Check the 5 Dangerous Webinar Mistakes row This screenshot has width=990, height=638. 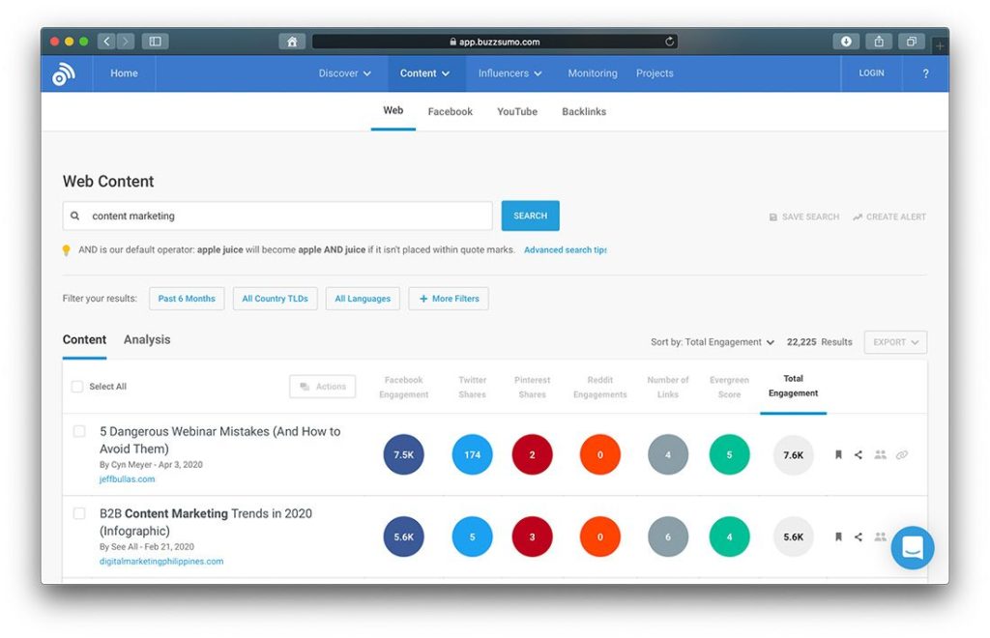[79, 431]
